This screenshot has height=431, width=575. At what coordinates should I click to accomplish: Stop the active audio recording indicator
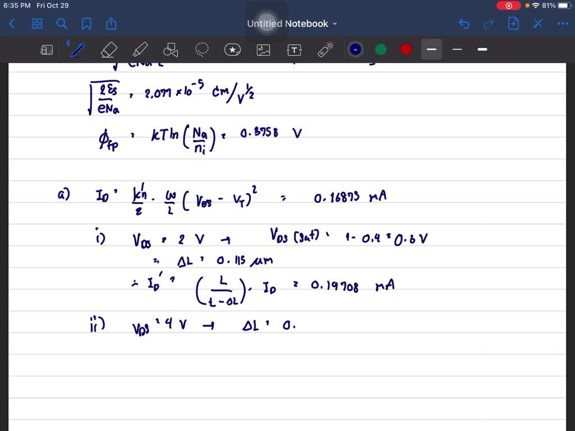coord(509,5)
